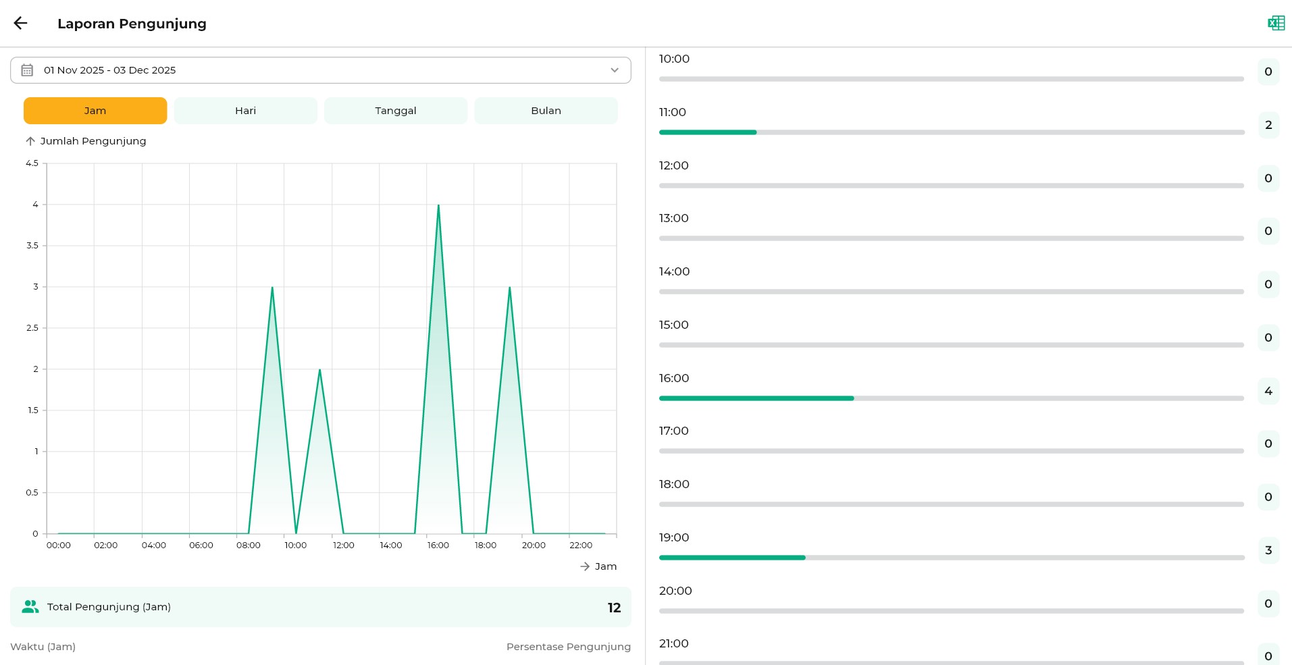This screenshot has height=665, width=1292.
Task: Click the visitors people icon
Action: click(x=30, y=607)
